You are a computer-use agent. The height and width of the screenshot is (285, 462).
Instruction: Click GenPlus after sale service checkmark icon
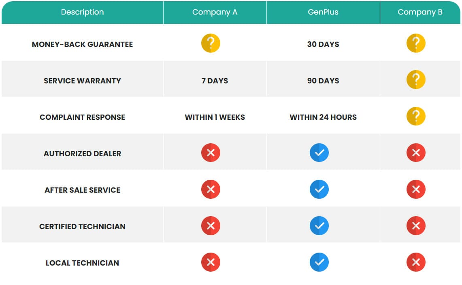[319, 189]
